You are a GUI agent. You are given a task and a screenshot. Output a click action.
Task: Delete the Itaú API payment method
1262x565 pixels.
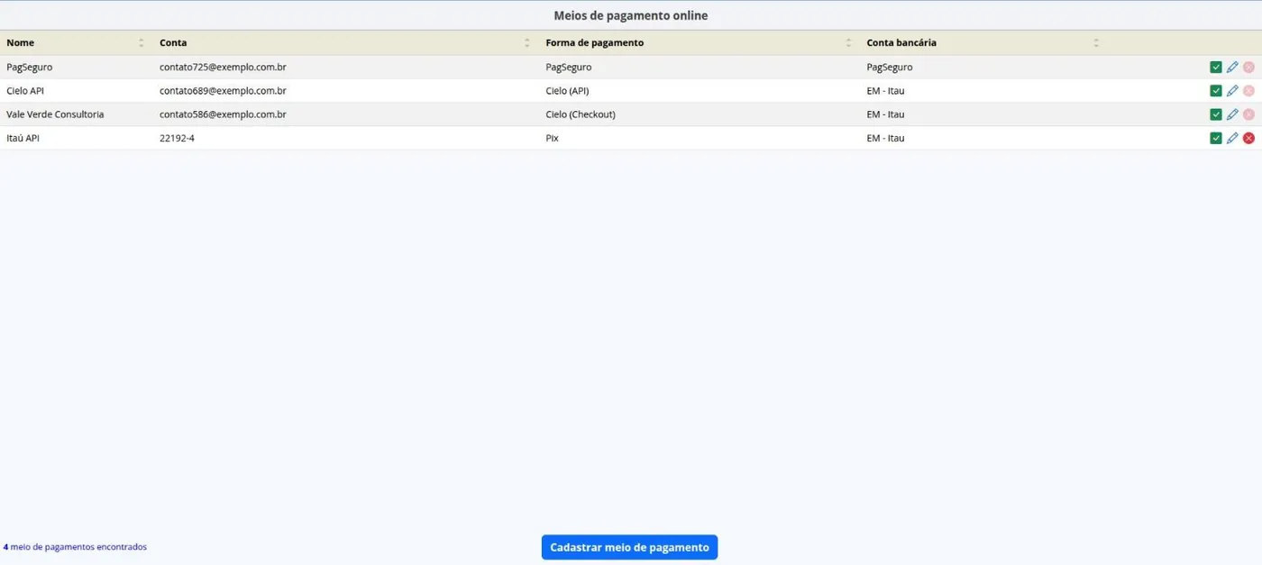pos(1248,138)
